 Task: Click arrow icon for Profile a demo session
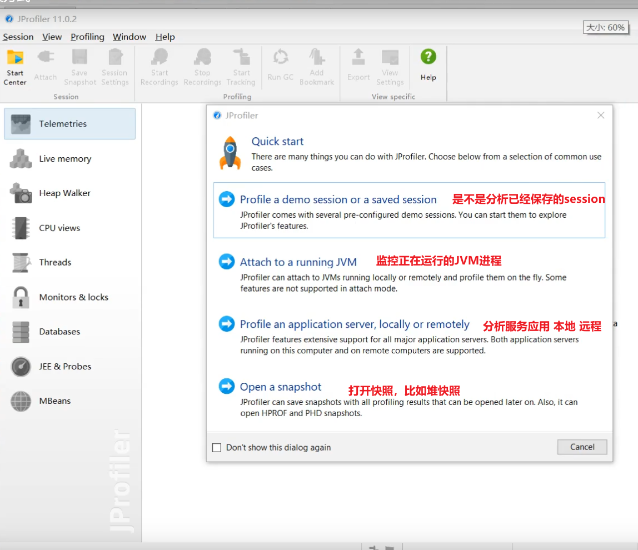coord(227,199)
